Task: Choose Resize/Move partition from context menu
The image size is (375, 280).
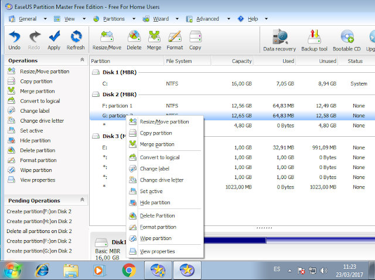Action: 165,122
